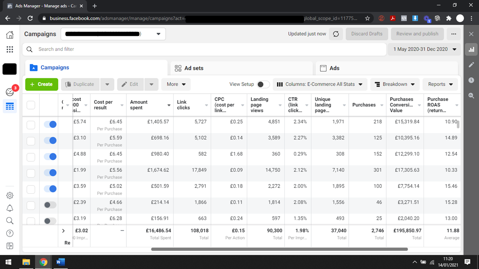Open the date range 1 May 2020-31 Dec 2020
Viewport: 479px width, 269px height.
424,50
